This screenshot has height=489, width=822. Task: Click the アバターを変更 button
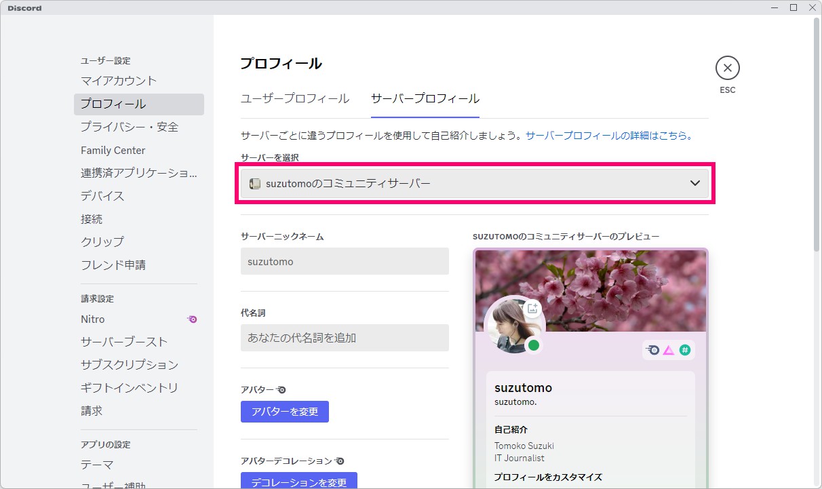285,412
